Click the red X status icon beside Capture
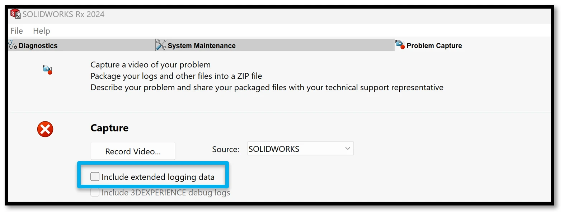This screenshot has width=564, height=213. [45, 129]
